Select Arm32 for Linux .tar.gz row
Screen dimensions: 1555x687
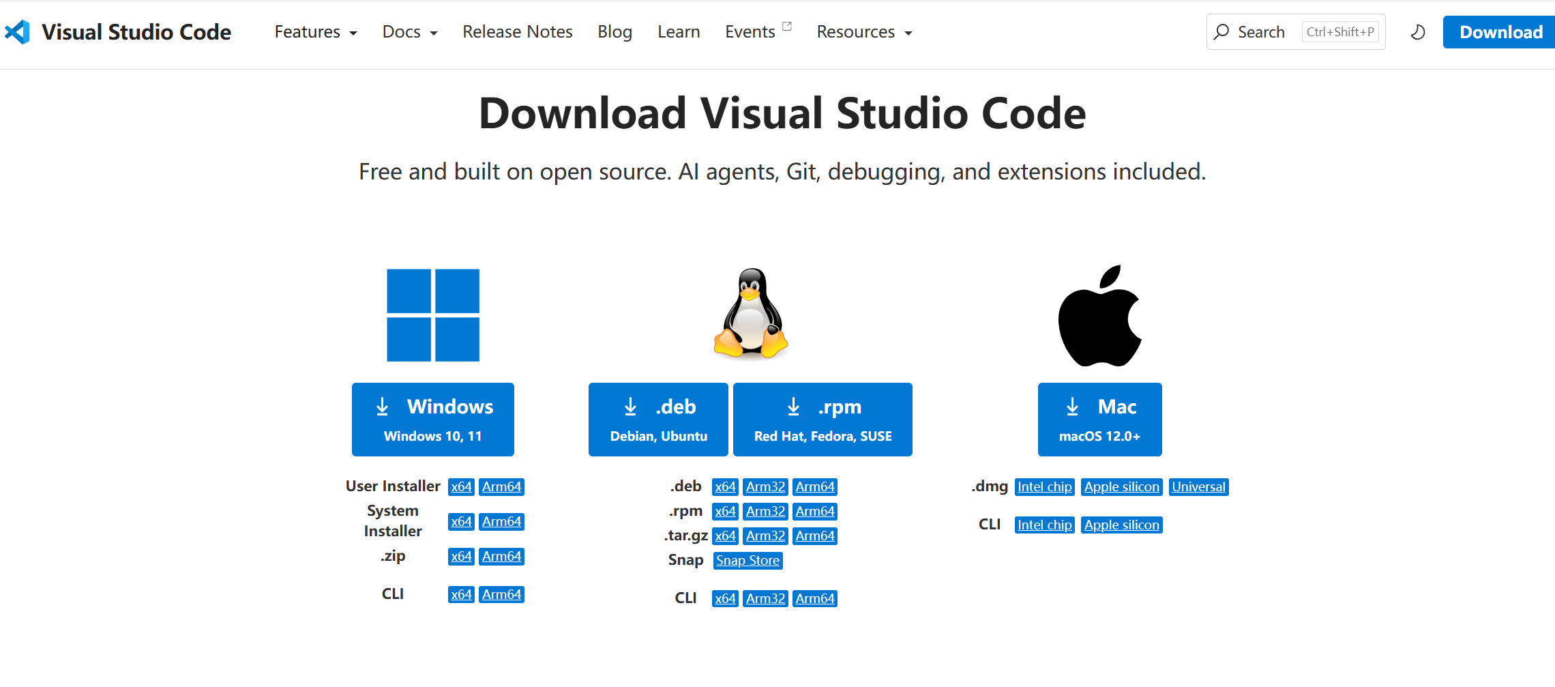click(x=766, y=536)
